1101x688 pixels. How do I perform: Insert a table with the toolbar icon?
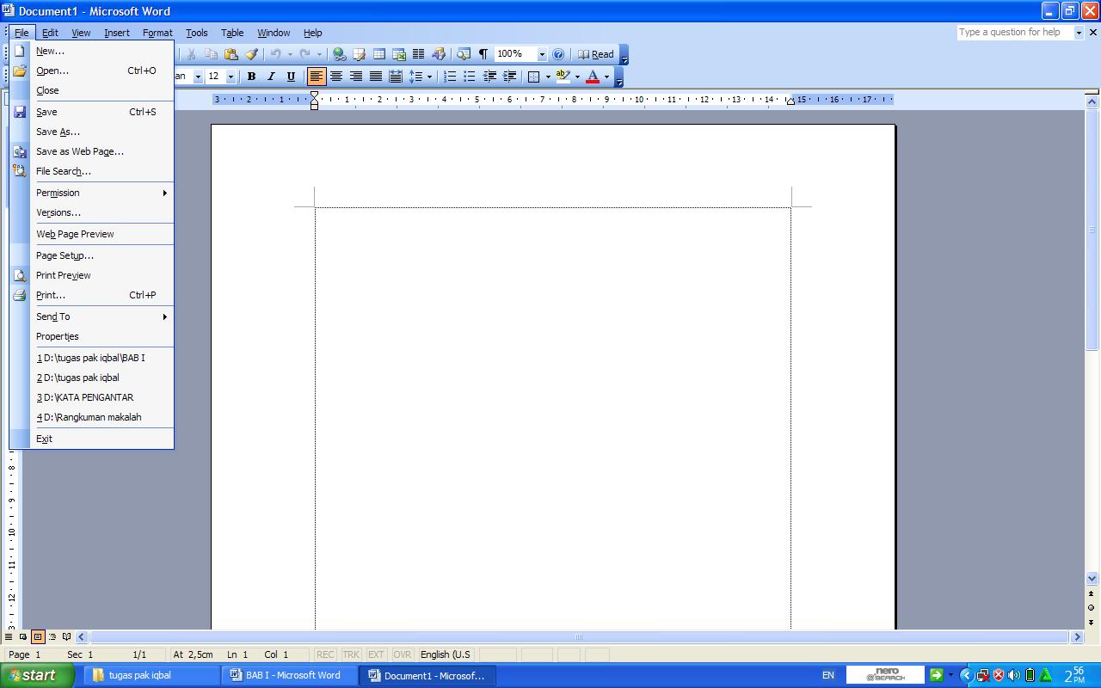coord(378,53)
